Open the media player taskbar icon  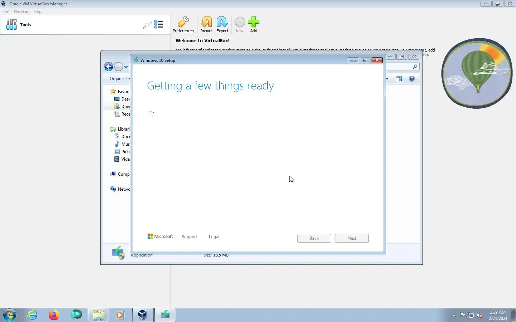point(120,315)
